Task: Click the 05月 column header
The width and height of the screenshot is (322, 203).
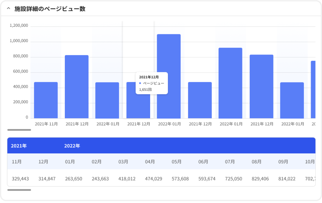Action: [176, 162]
